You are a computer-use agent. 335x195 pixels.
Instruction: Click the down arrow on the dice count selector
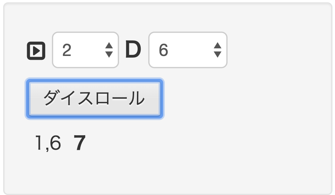109,54
